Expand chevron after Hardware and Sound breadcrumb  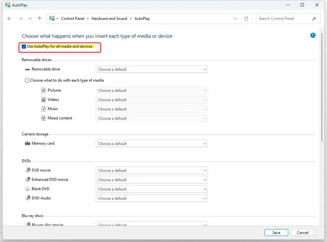131,19
